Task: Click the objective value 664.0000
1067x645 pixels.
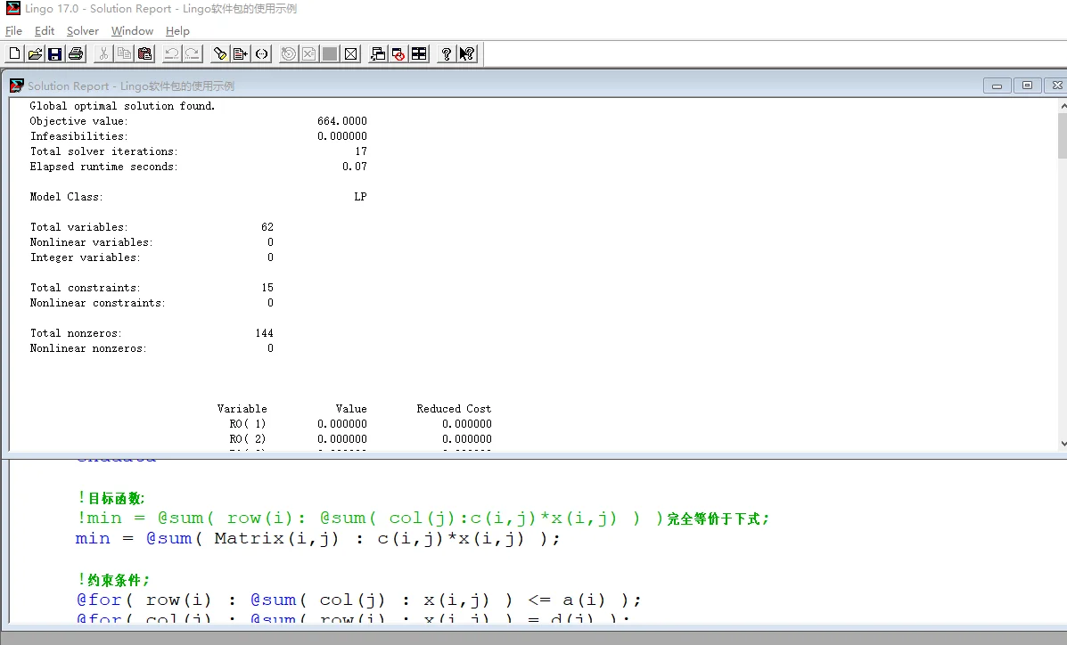Action: [x=342, y=121]
